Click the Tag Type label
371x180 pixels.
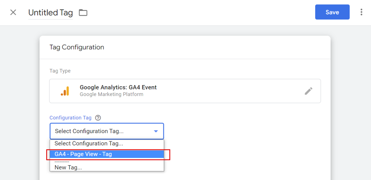60,71
